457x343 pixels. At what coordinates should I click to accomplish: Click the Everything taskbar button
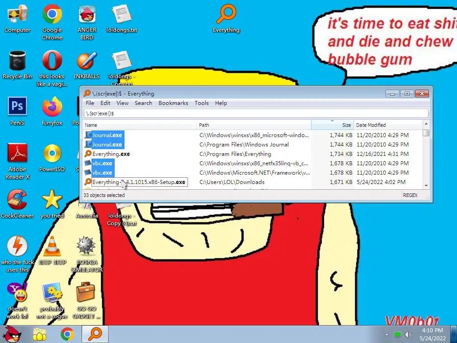click(x=95, y=334)
